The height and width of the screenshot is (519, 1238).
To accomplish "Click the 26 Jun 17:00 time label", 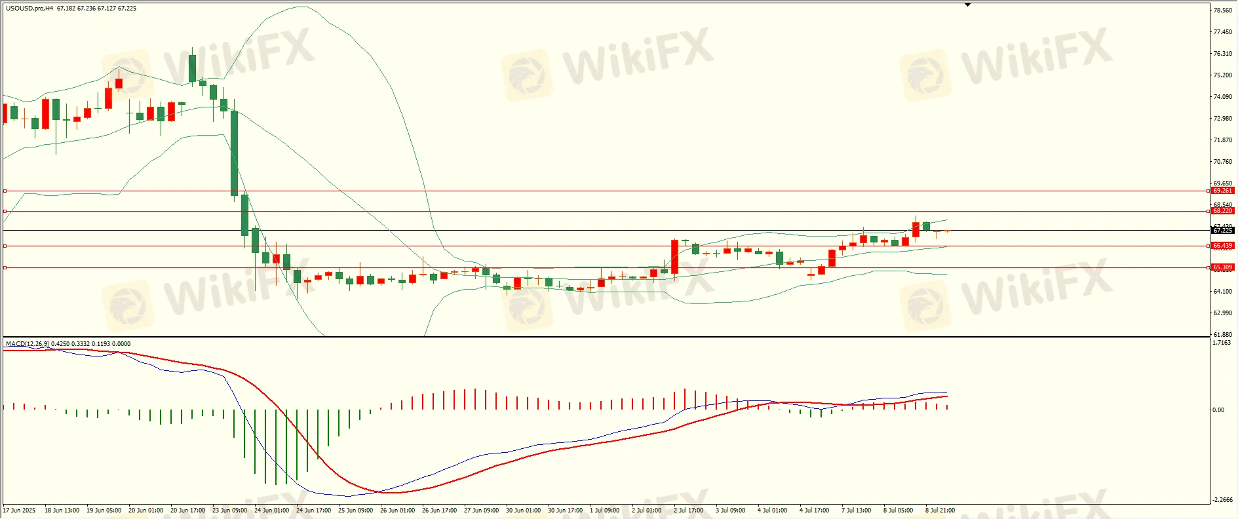I will pos(439,510).
